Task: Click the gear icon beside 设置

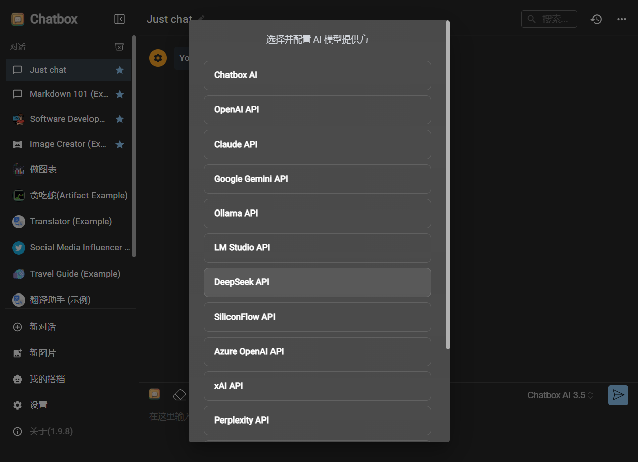Action: (18, 405)
